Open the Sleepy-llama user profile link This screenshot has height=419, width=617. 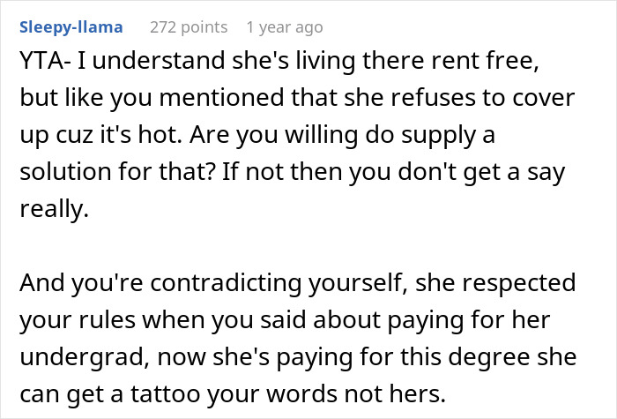tap(71, 27)
